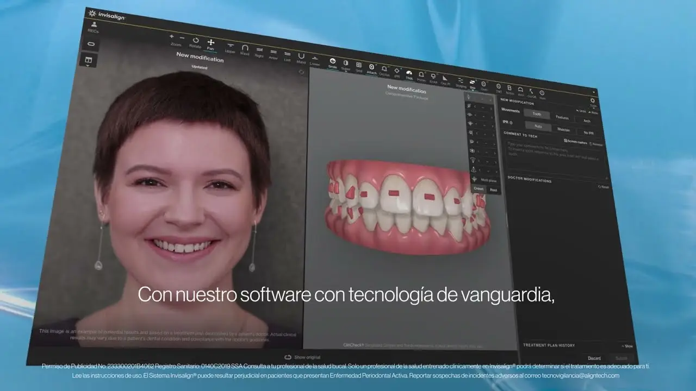Choose the No IPR option
This screenshot has width=696, height=391.
tap(588, 133)
